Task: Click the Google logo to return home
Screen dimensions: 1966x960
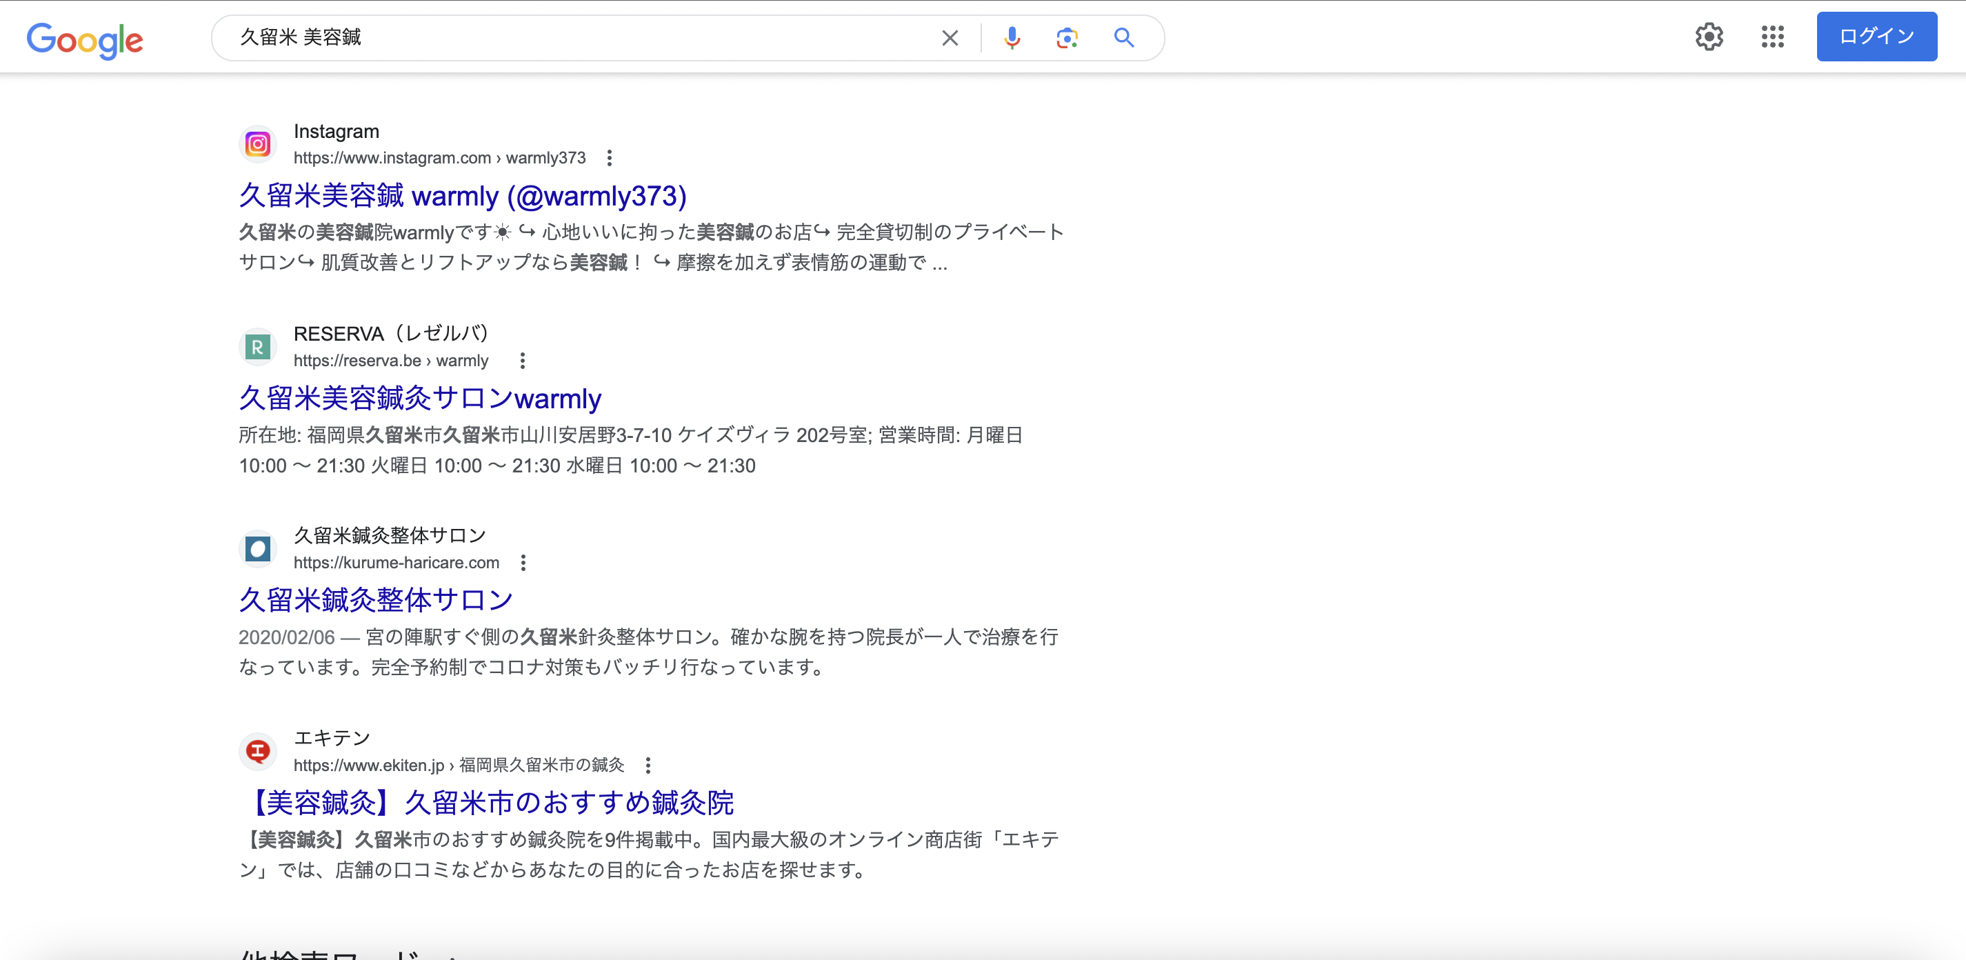Action: 85,40
